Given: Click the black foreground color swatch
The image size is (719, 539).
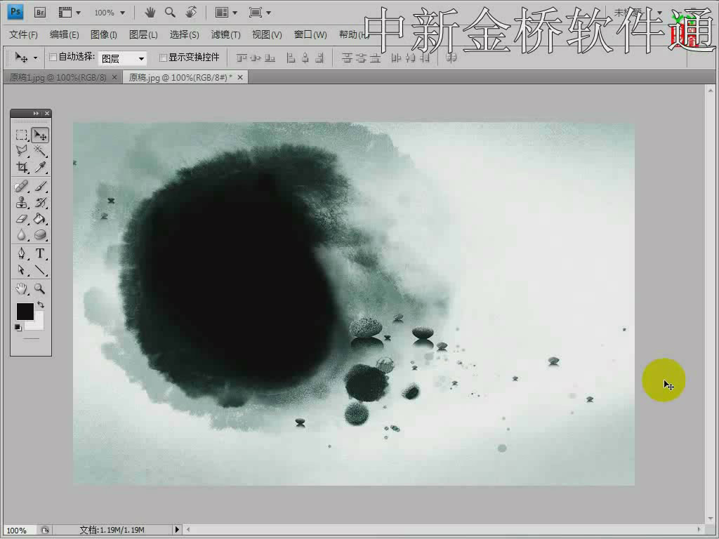Looking at the screenshot, I should point(25,312).
